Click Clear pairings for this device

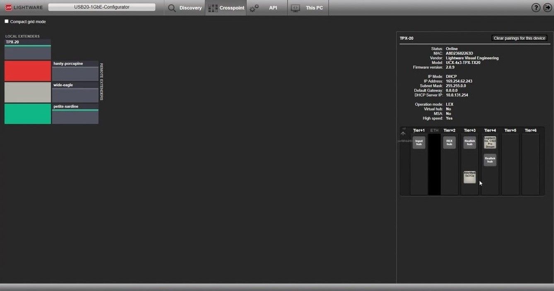coord(519,38)
